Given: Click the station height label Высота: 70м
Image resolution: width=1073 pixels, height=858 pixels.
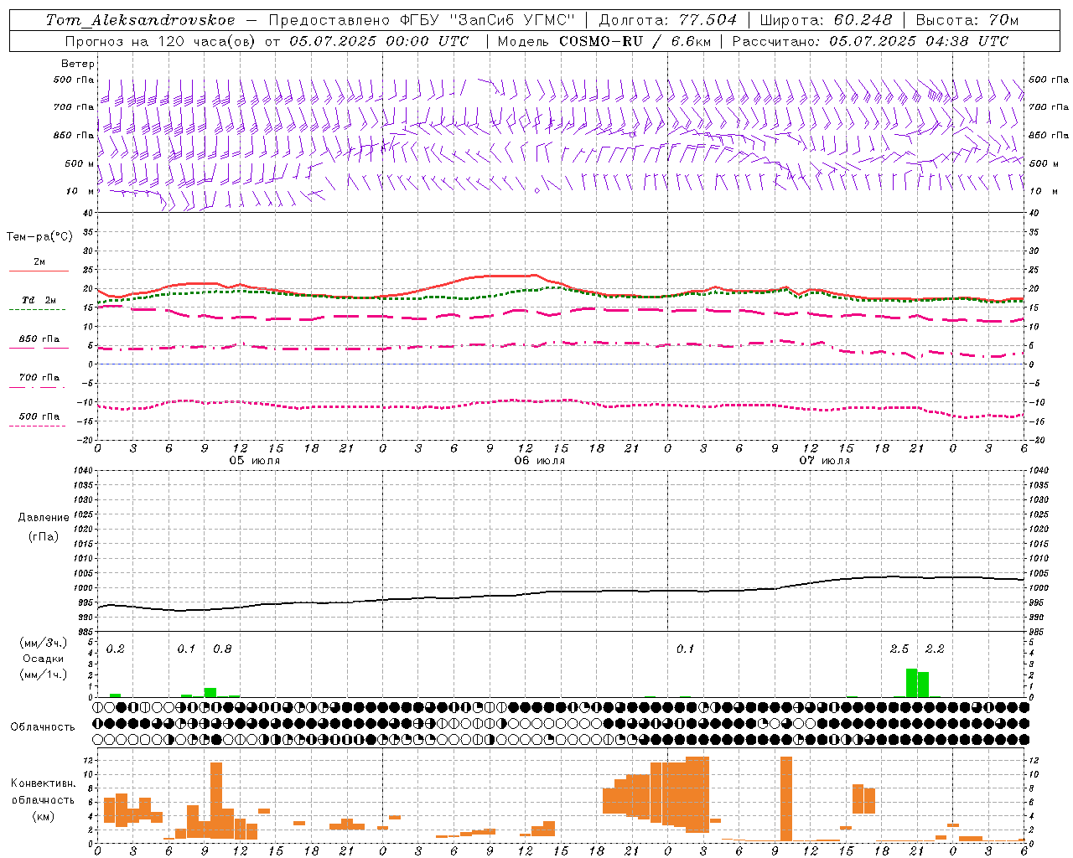Looking at the screenshot, I should tap(967, 20).
